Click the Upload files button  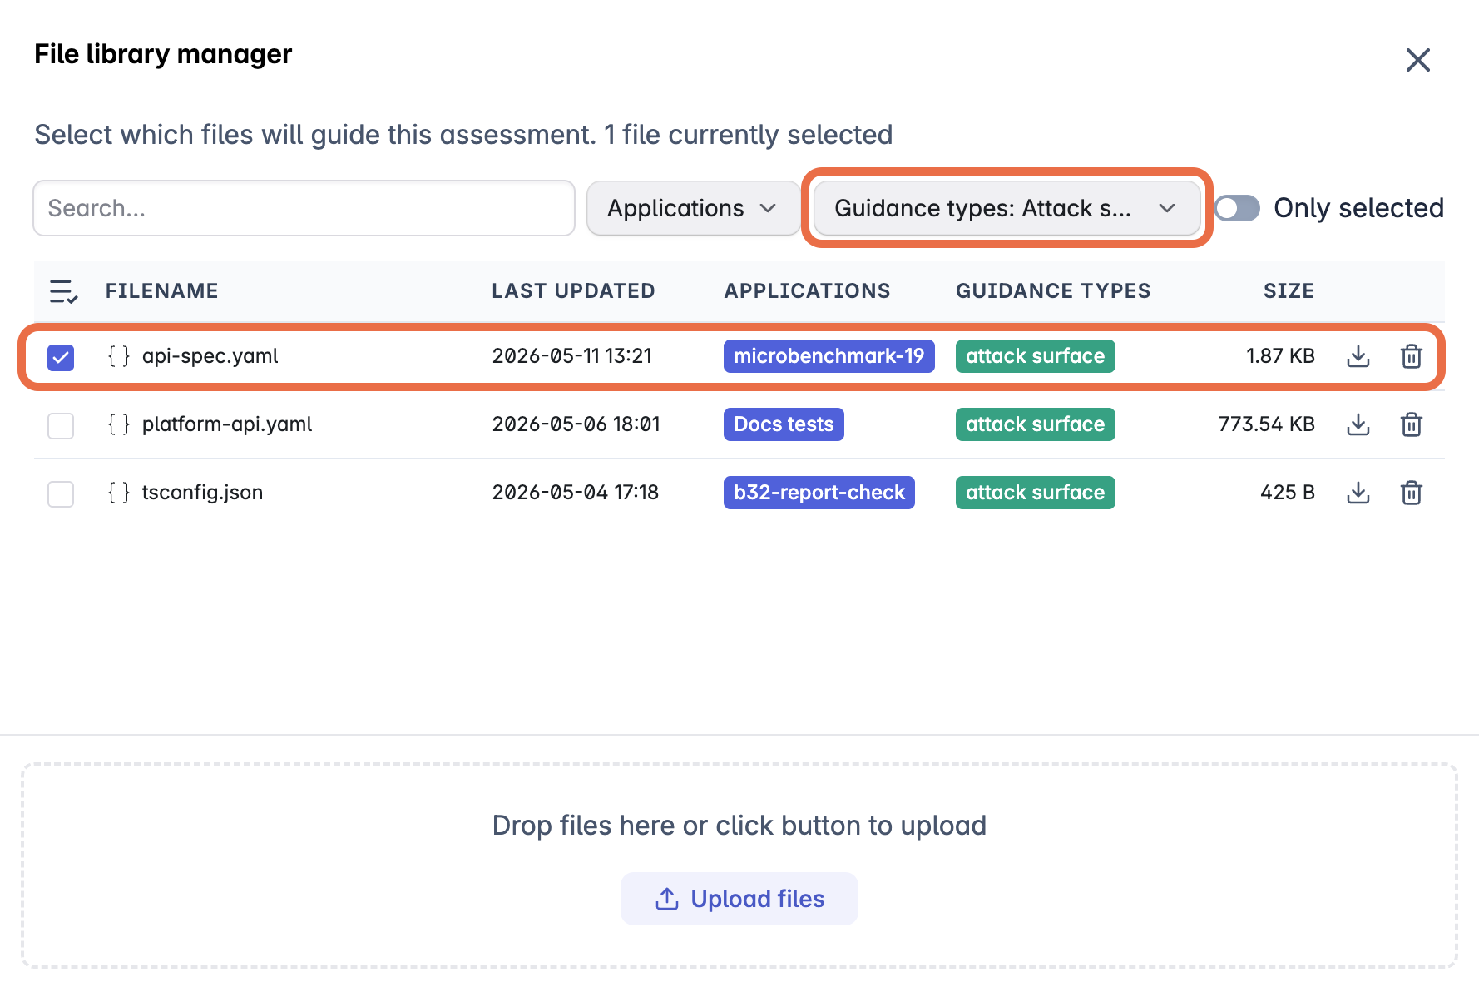coord(739,899)
